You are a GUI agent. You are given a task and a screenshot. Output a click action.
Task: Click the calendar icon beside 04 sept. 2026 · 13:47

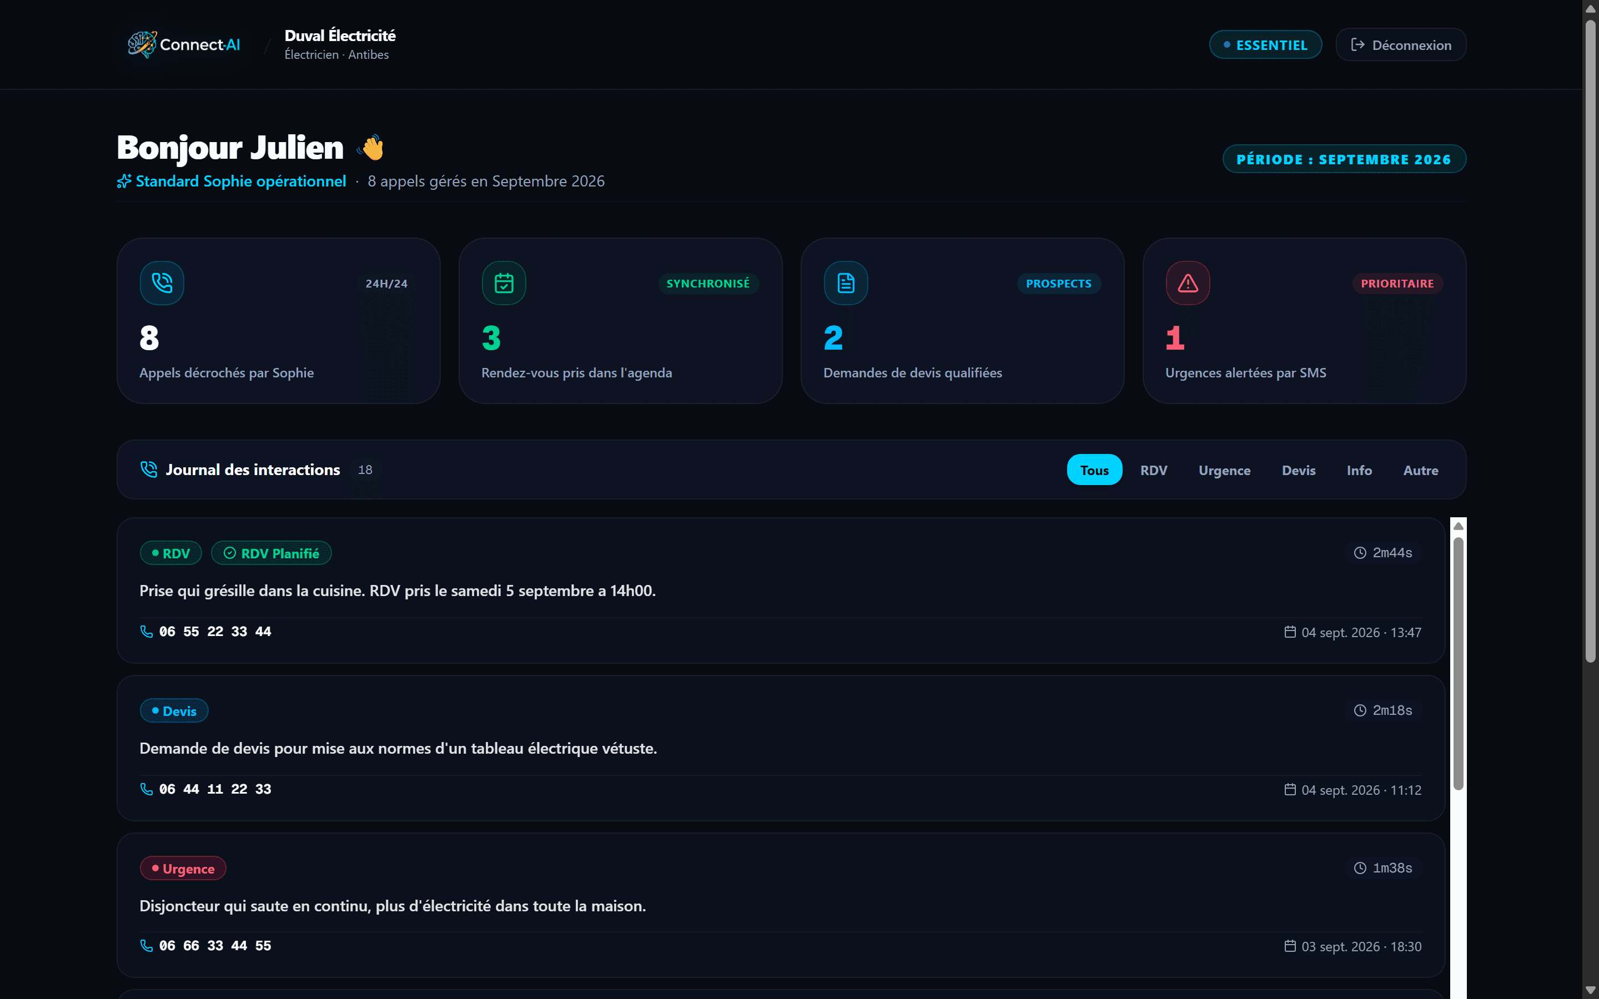tap(1290, 632)
